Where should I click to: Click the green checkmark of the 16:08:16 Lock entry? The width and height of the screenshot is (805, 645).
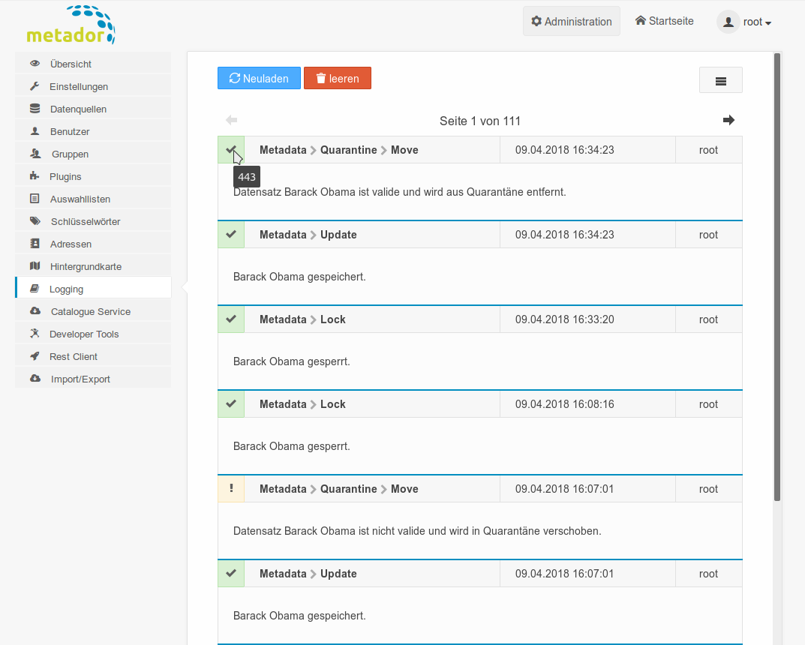pos(231,403)
